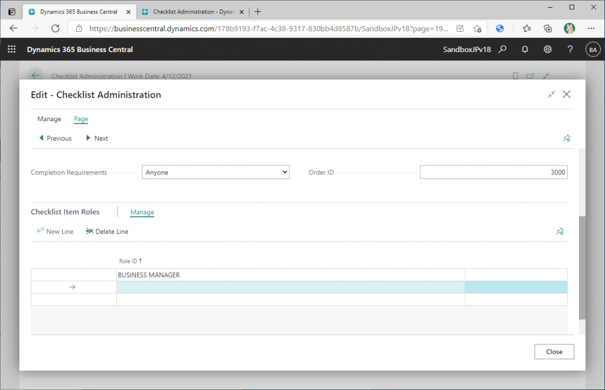Click Delete Line in Checklist Item Roles
The image size is (605, 390).
coord(107,232)
